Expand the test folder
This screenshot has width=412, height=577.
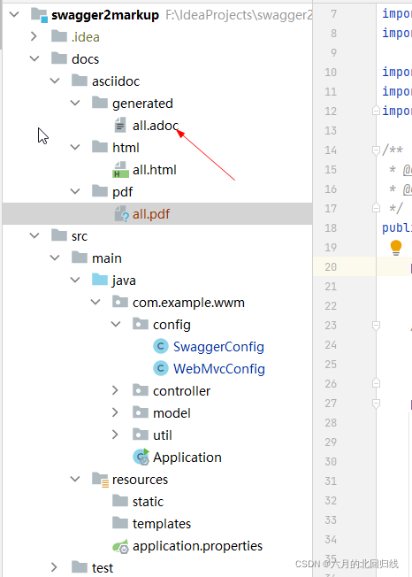54,567
